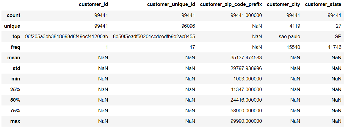The height and width of the screenshot is (129, 351).
Task: Click the max row label
Action: click(15, 121)
